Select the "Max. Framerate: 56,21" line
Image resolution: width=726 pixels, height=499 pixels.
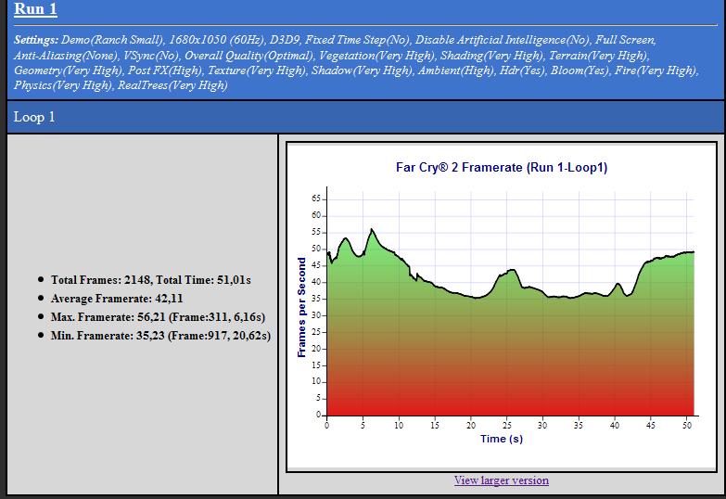(158, 317)
